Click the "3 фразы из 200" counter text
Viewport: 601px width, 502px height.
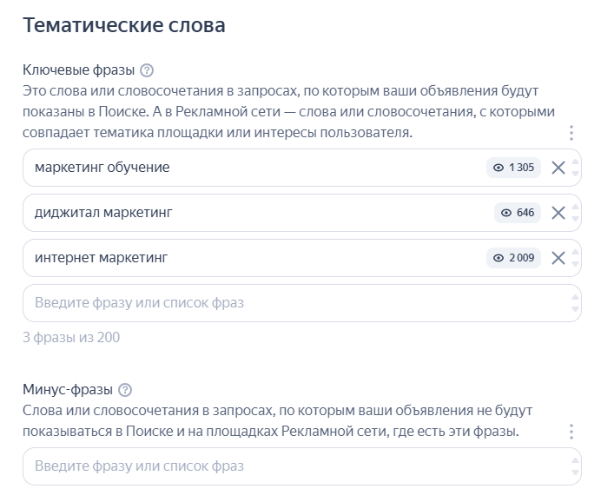pos(71,337)
